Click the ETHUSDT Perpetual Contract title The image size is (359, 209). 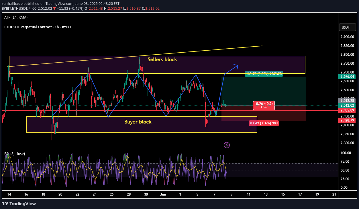pyautogui.click(x=38, y=27)
